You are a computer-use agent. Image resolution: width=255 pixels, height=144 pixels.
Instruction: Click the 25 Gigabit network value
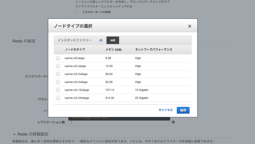(142, 98)
